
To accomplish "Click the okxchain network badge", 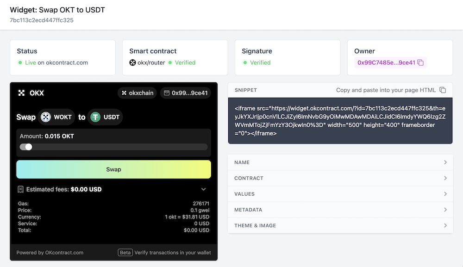I will 137,93.
